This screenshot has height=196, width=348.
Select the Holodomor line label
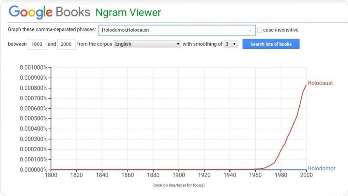tap(321, 168)
